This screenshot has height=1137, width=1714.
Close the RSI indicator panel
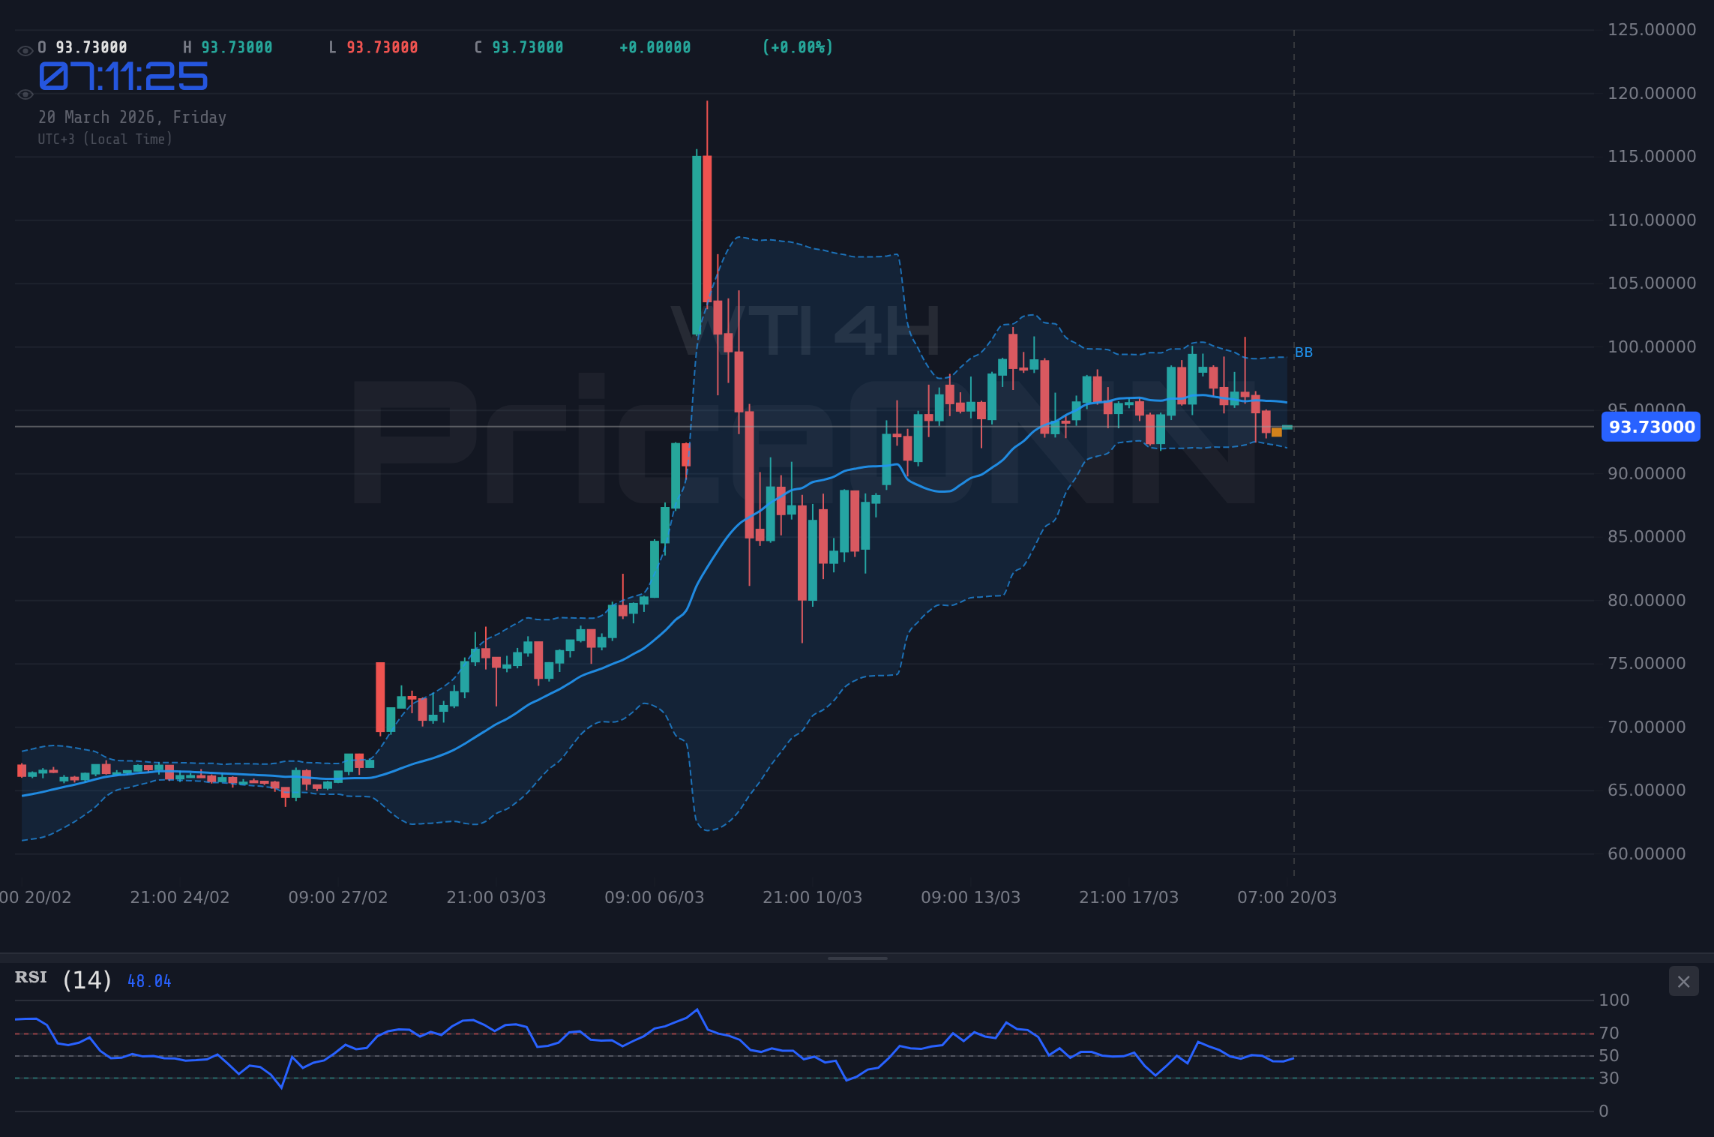tap(1683, 981)
